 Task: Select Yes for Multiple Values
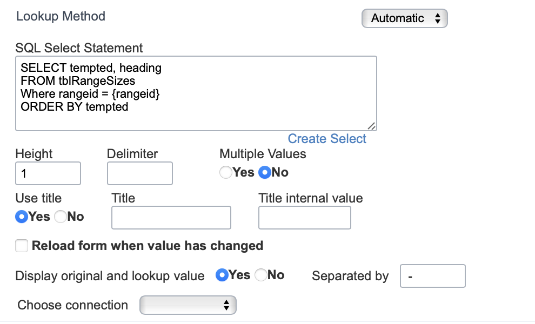point(226,172)
